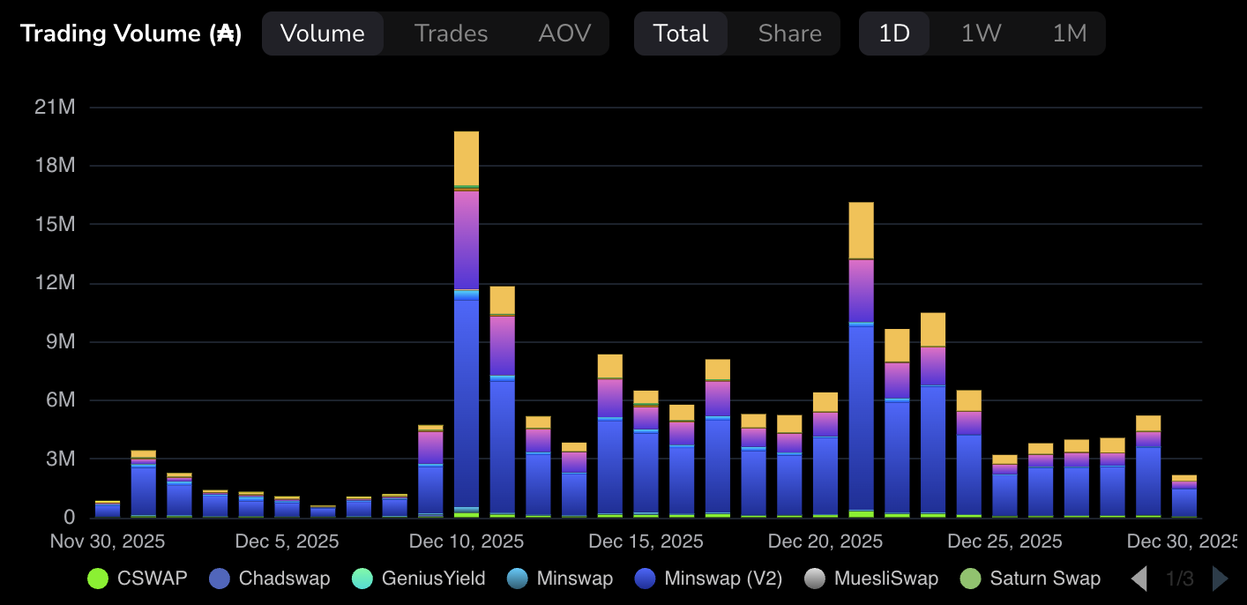This screenshot has height=605, width=1247.
Task: Toggle the chart to Share view
Action: [x=789, y=34]
